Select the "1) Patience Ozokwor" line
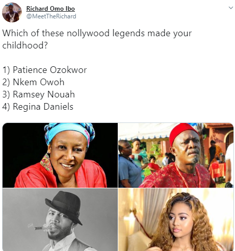Image resolution: width=235 pixels, height=251 pixels. click(44, 70)
